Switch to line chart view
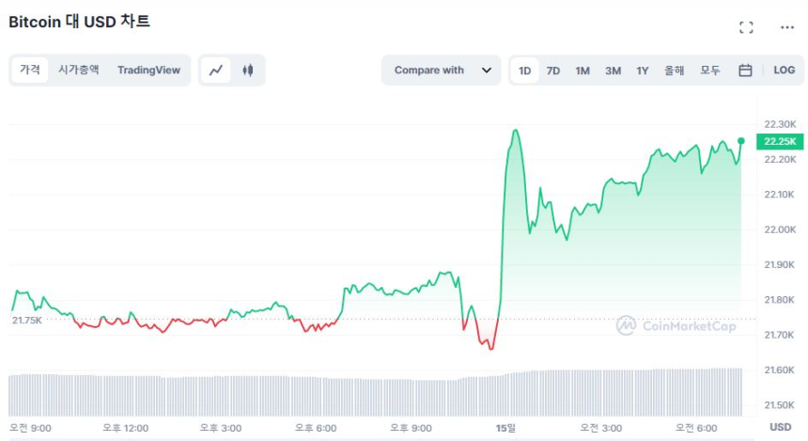The height and width of the screenshot is (441, 808). click(216, 71)
